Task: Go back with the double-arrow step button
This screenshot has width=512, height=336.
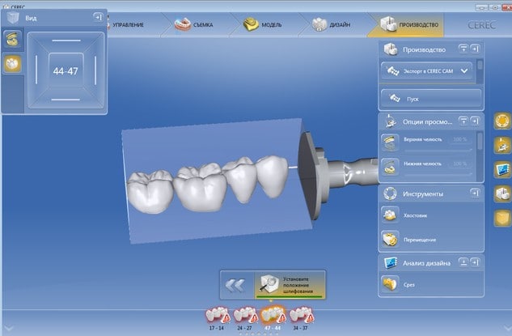Action: tap(235, 285)
